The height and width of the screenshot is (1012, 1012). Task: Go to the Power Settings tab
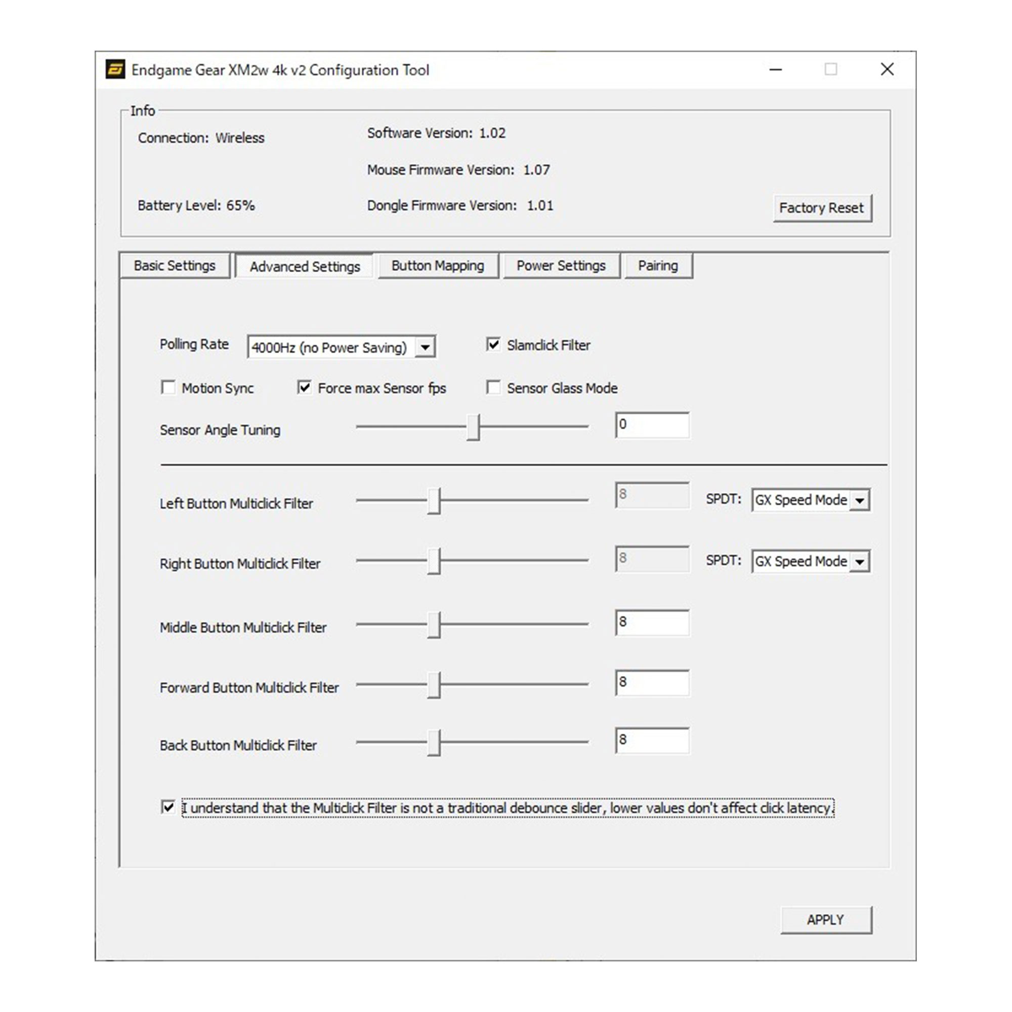click(561, 266)
